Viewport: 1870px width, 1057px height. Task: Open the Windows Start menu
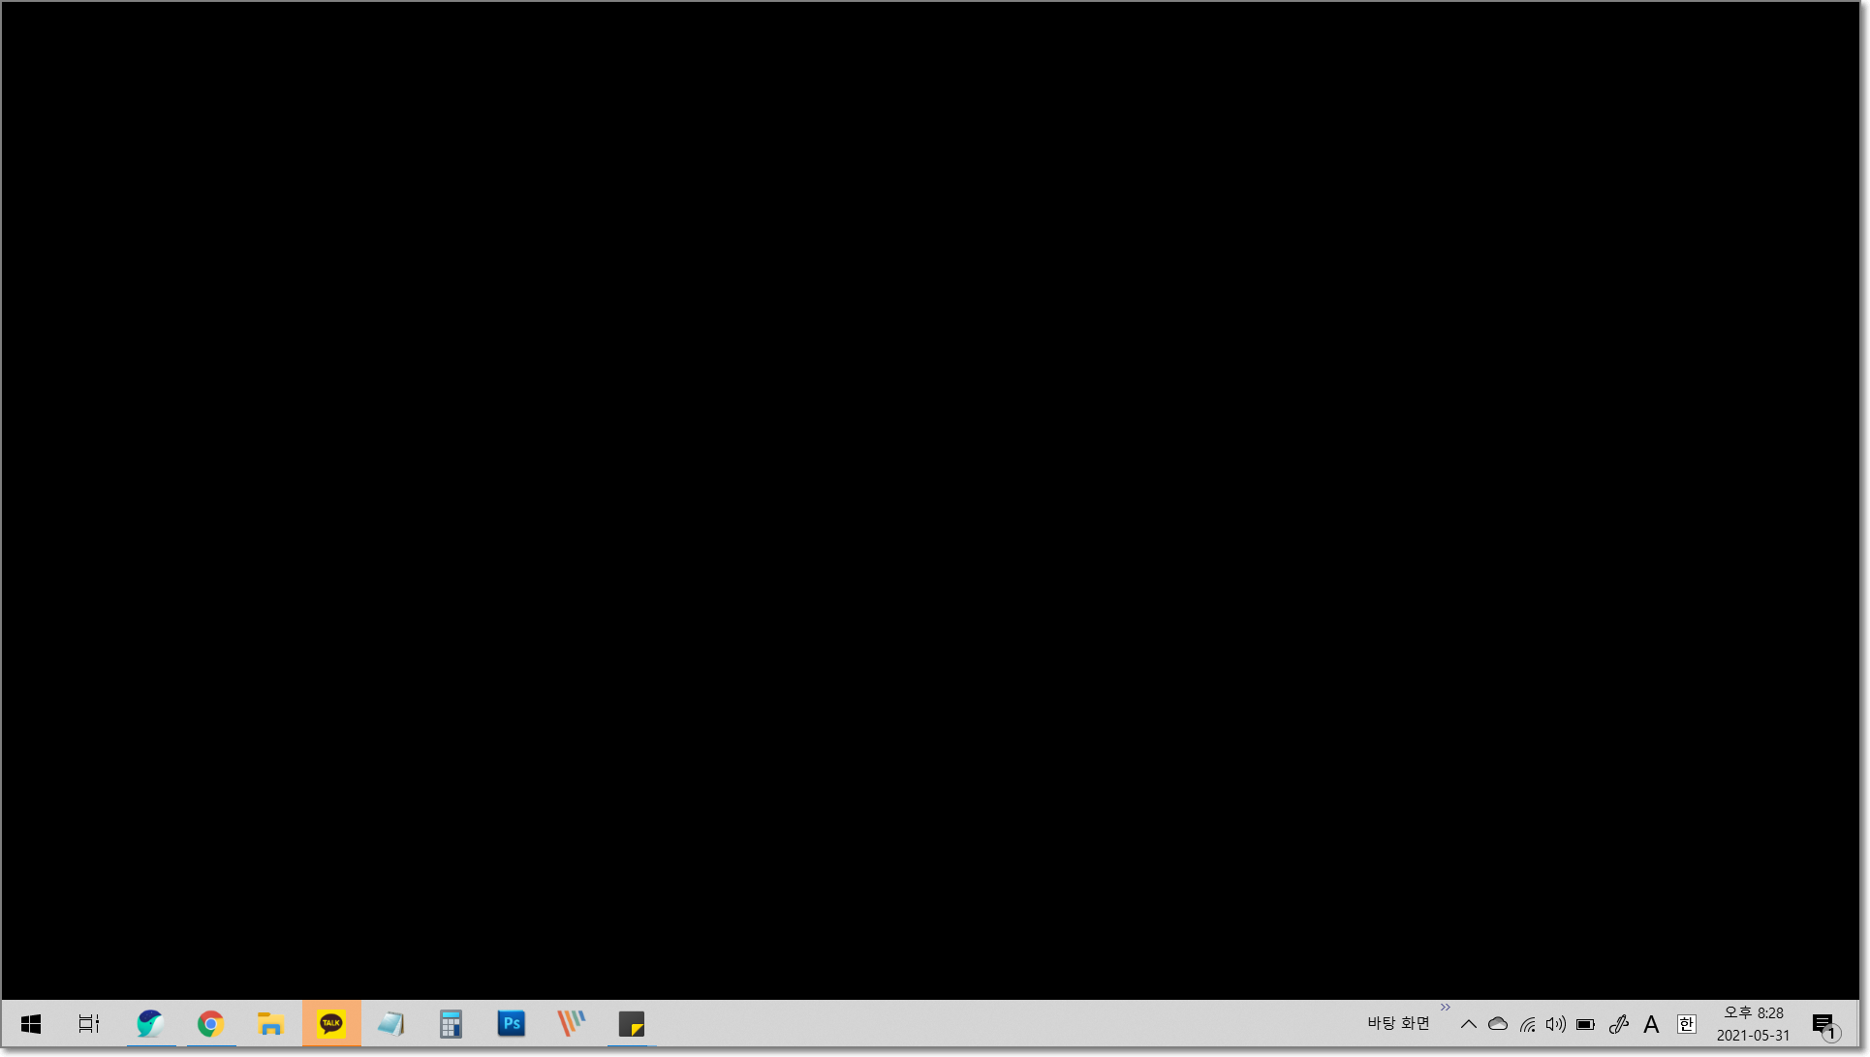pos(31,1024)
